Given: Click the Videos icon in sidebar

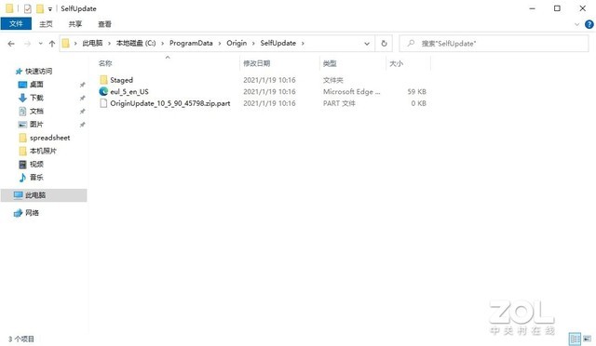Looking at the screenshot, I should (22, 164).
